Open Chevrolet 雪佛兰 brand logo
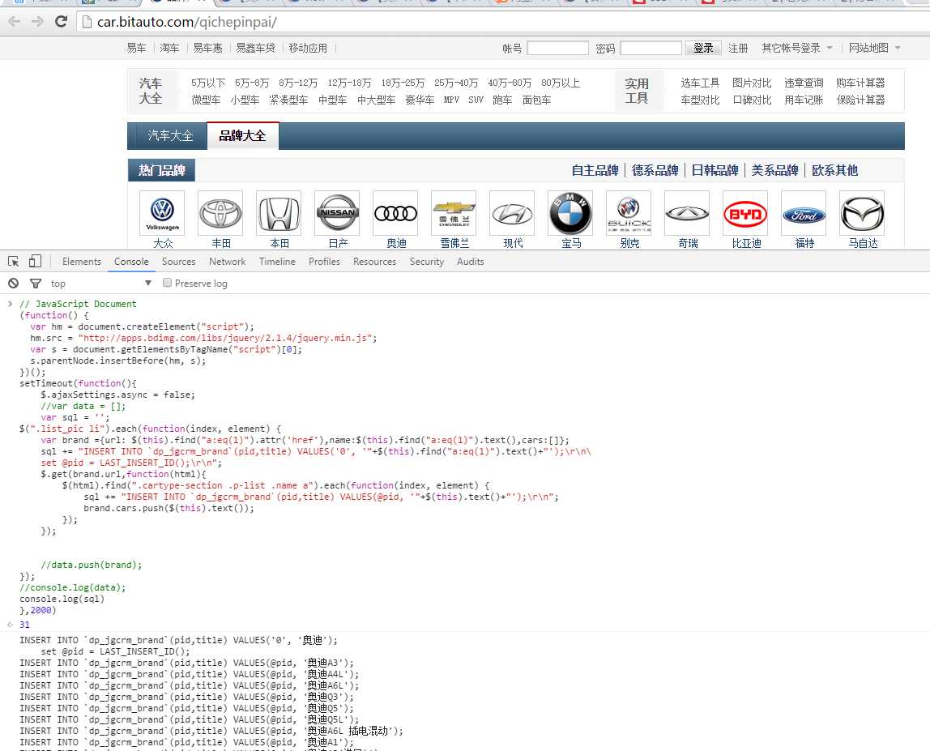Image resolution: width=930 pixels, height=751 pixels. pyautogui.click(x=454, y=213)
